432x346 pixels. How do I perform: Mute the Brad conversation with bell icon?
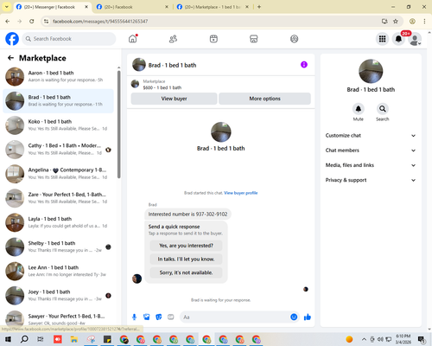pos(359,109)
